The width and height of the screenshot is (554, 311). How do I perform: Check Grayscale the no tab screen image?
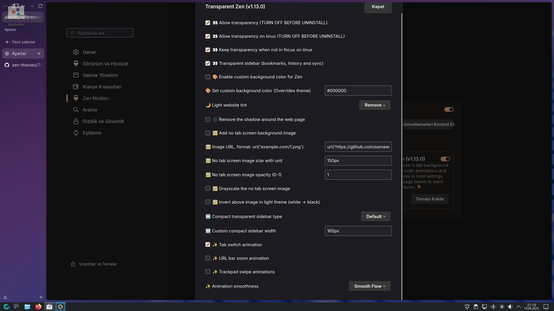208,188
